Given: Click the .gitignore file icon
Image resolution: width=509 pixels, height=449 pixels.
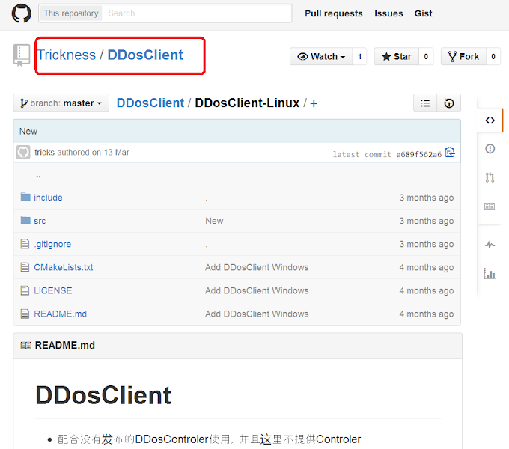Looking at the screenshot, I should pyautogui.click(x=25, y=244).
